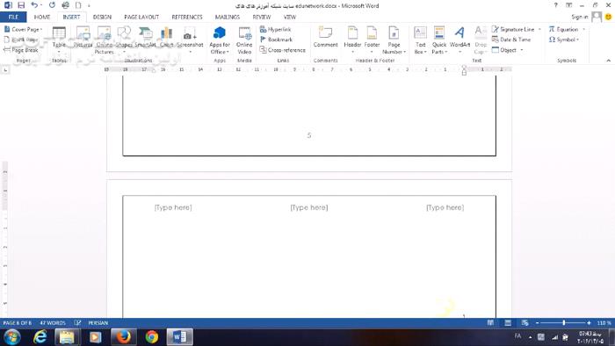Open the Page Number menu

pos(394,40)
